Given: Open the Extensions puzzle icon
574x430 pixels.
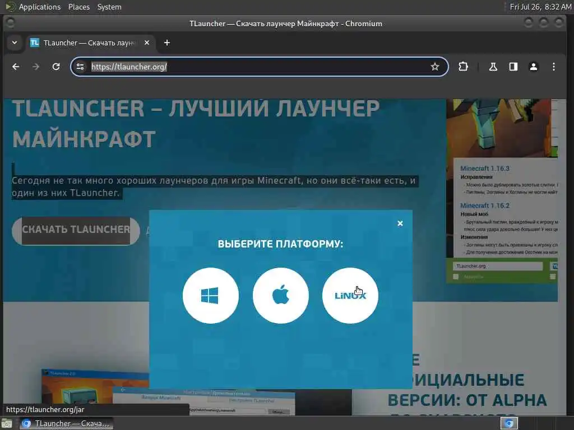Looking at the screenshot, I should tap(463, 67).
